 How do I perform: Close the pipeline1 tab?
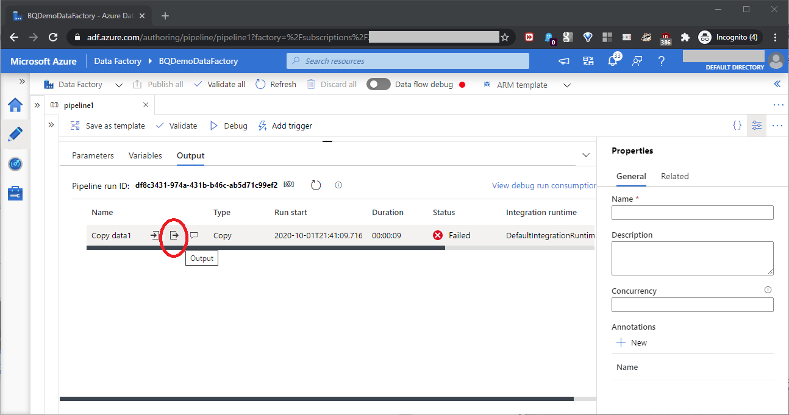pyautogui.click(x=146, y=105)
